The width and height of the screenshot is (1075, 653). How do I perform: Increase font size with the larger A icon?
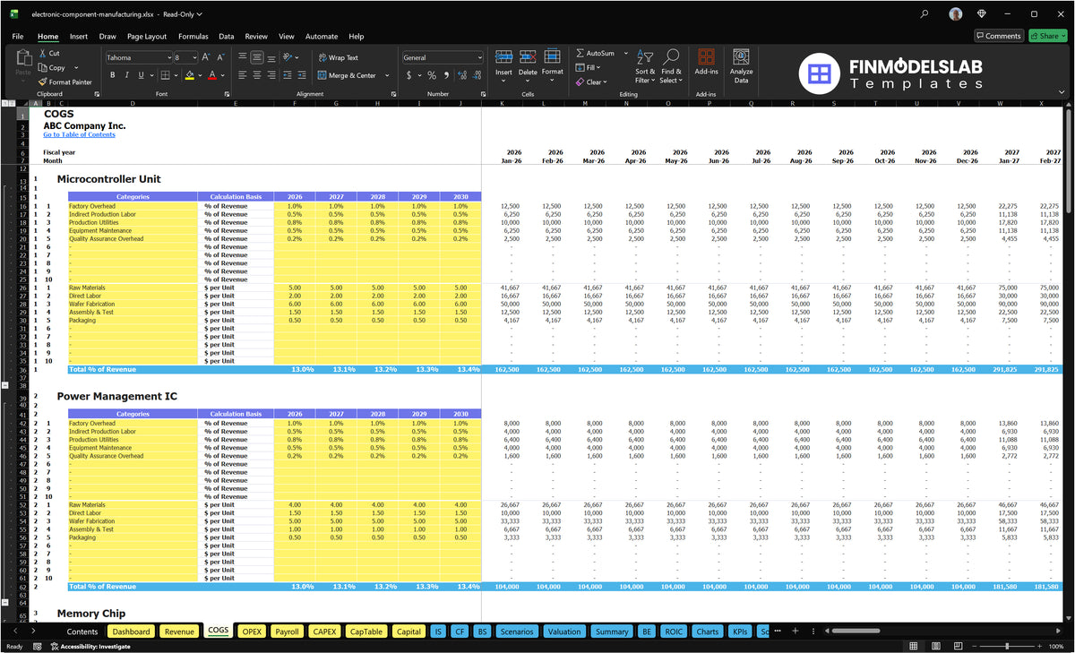point(205,56)
